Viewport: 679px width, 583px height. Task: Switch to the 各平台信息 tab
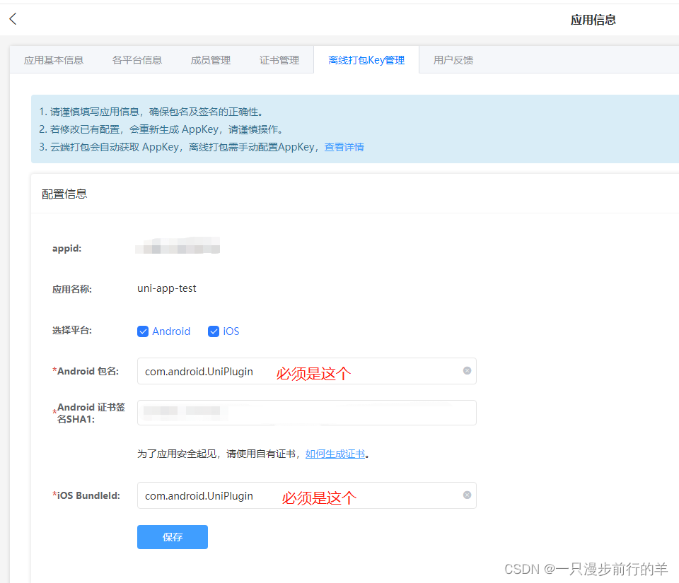[x=137, y=60]
